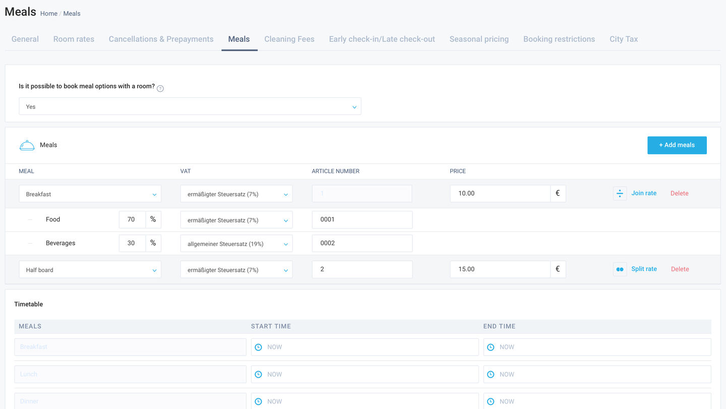Click Split rate link for Half board
The height and width of the screenshot is (409, 726).
pos(644,269)
